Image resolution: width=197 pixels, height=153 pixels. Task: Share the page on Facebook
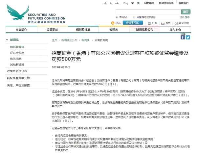183,38
